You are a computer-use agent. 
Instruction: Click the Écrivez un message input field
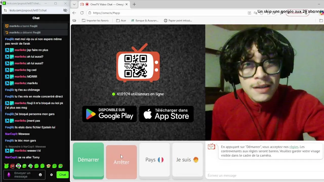coord(265,175)
